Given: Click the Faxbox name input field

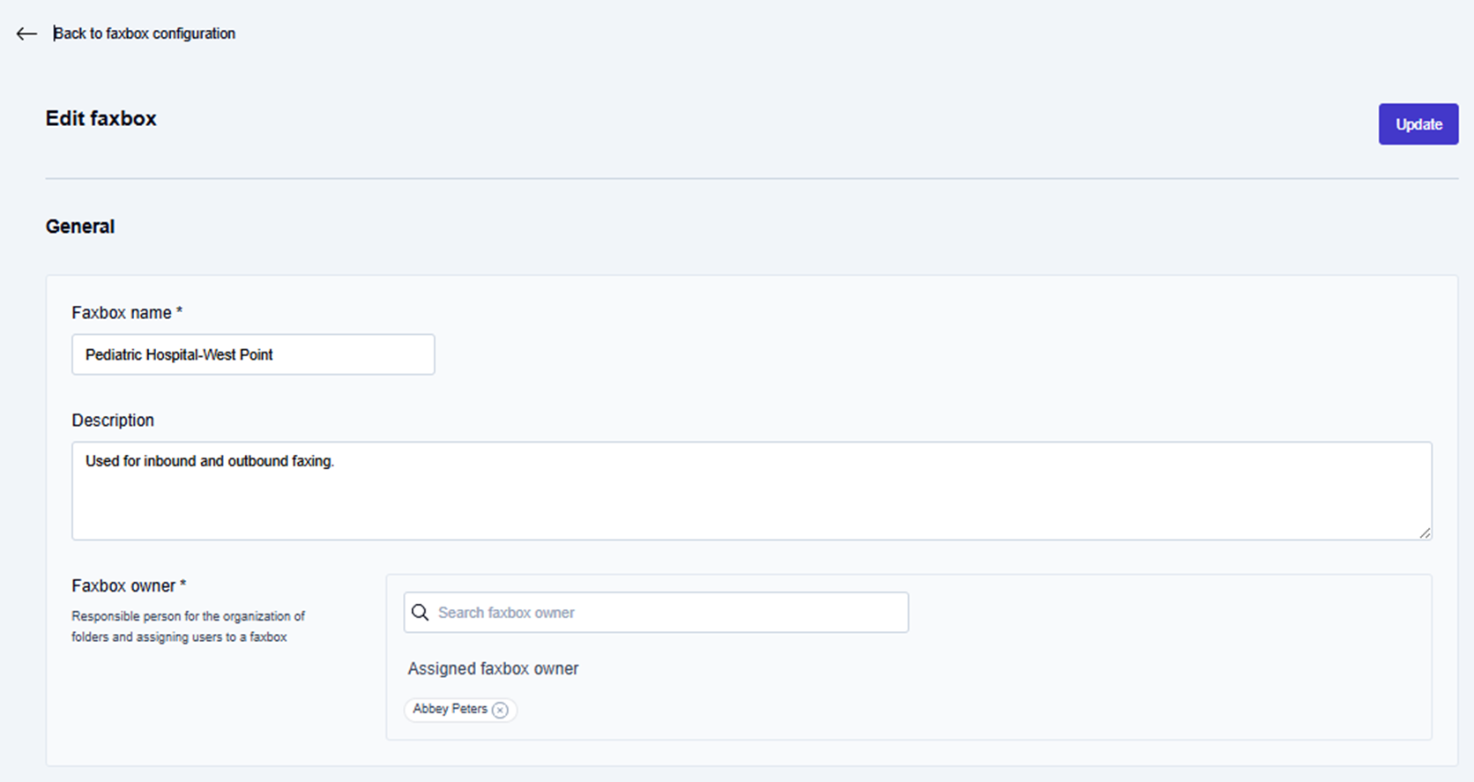Looking at the screenshot, I should (x=253, y=354).
